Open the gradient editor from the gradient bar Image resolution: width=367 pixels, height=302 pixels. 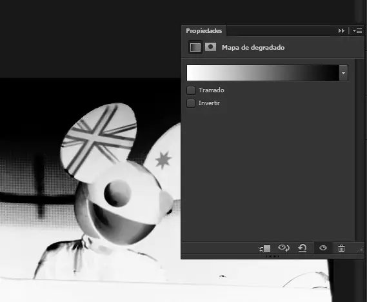pos(263,73)
